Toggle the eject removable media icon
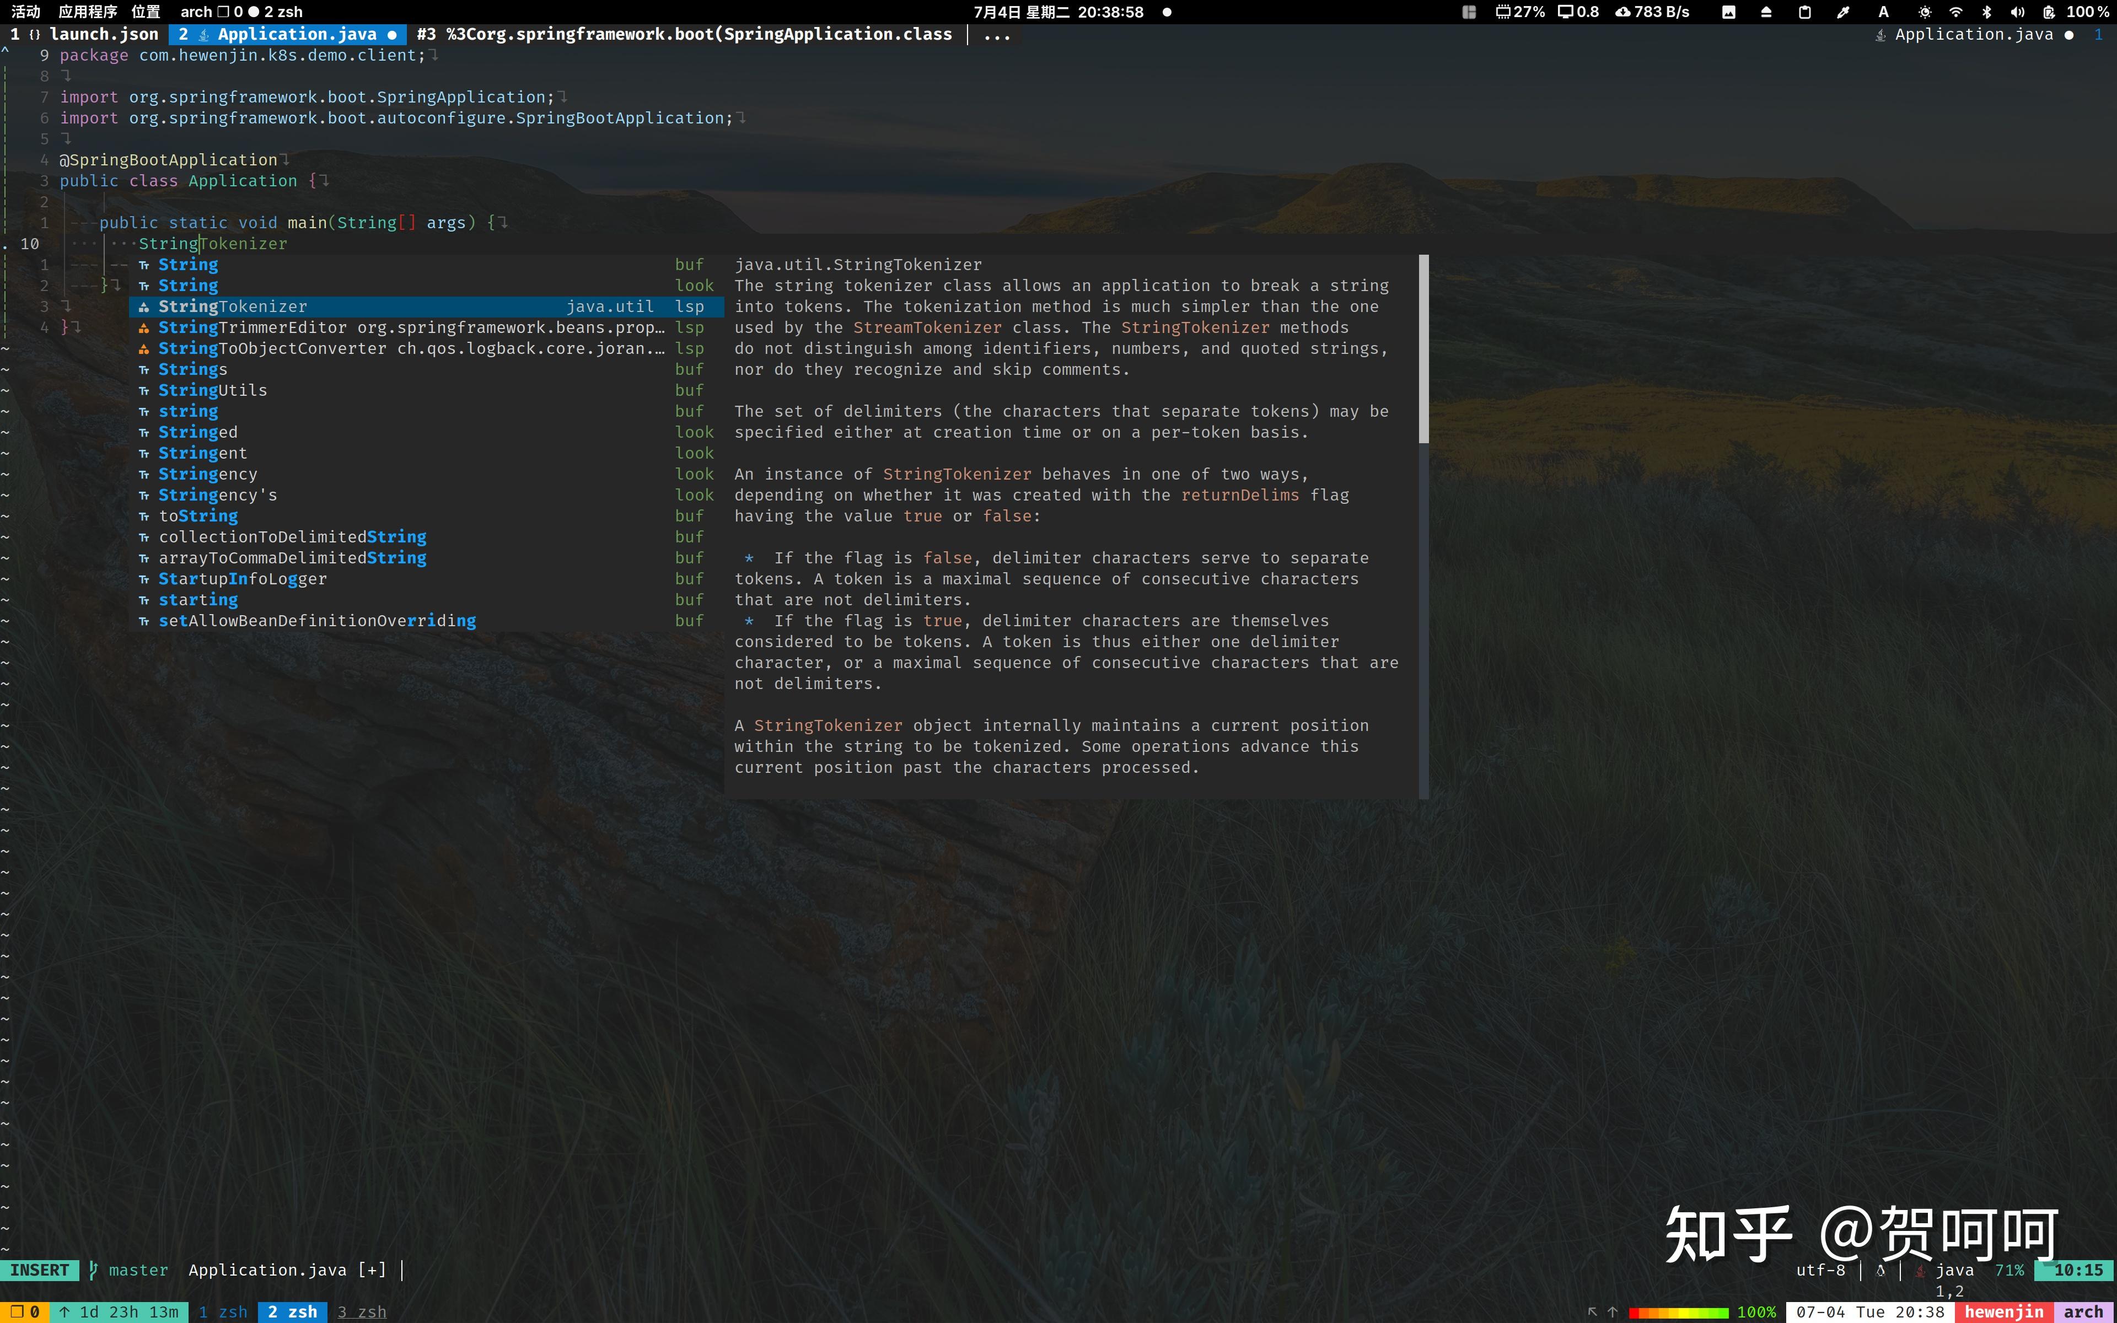 pyautogui.click(x=1766, y=12)
